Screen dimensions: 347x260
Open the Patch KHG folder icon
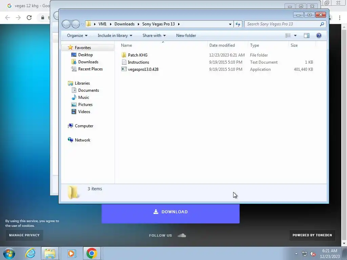(x=124, y=55)
